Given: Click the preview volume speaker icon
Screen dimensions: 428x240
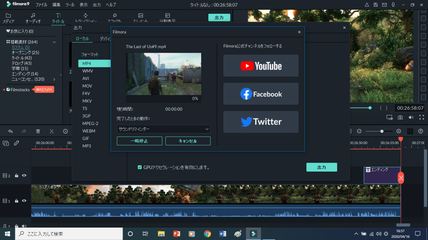Looking at the screenshot, I should click(x=411, y=117).
